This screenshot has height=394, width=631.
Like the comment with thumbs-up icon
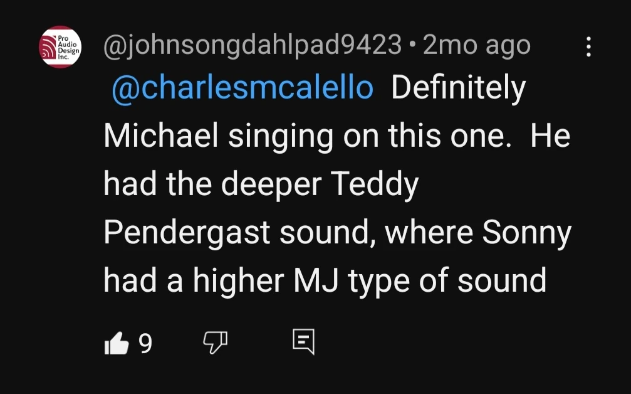(x=116, y=343)
